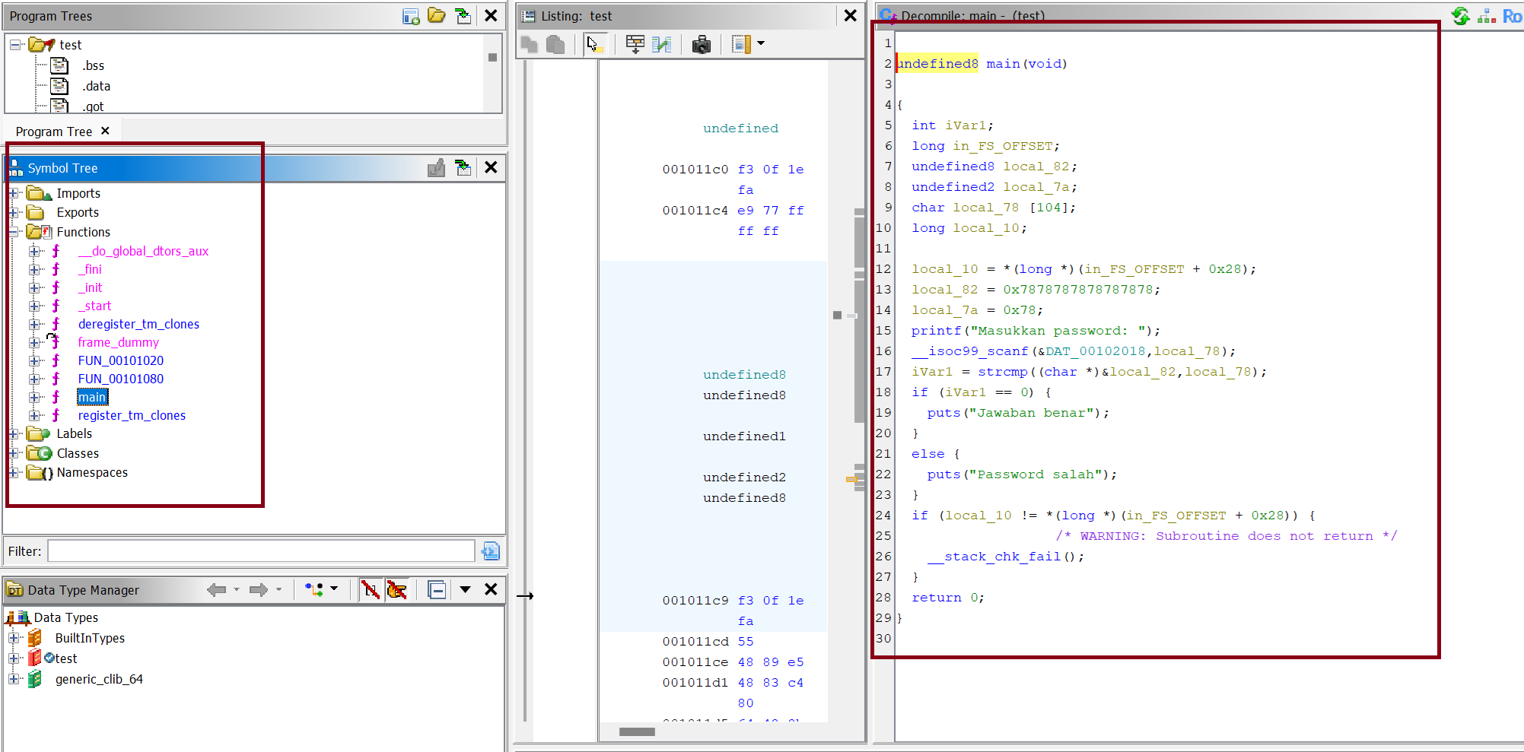Toggle the show arrays filter icon

(371, 590)
